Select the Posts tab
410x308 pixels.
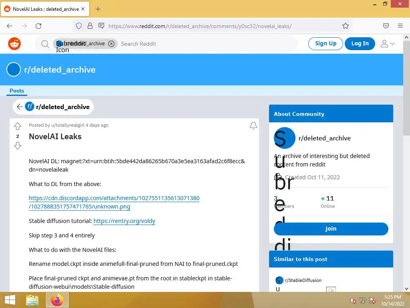(x=17, y=91)
